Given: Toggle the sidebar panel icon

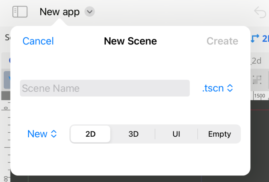Looking at the screenshot, I should [20, 12].
